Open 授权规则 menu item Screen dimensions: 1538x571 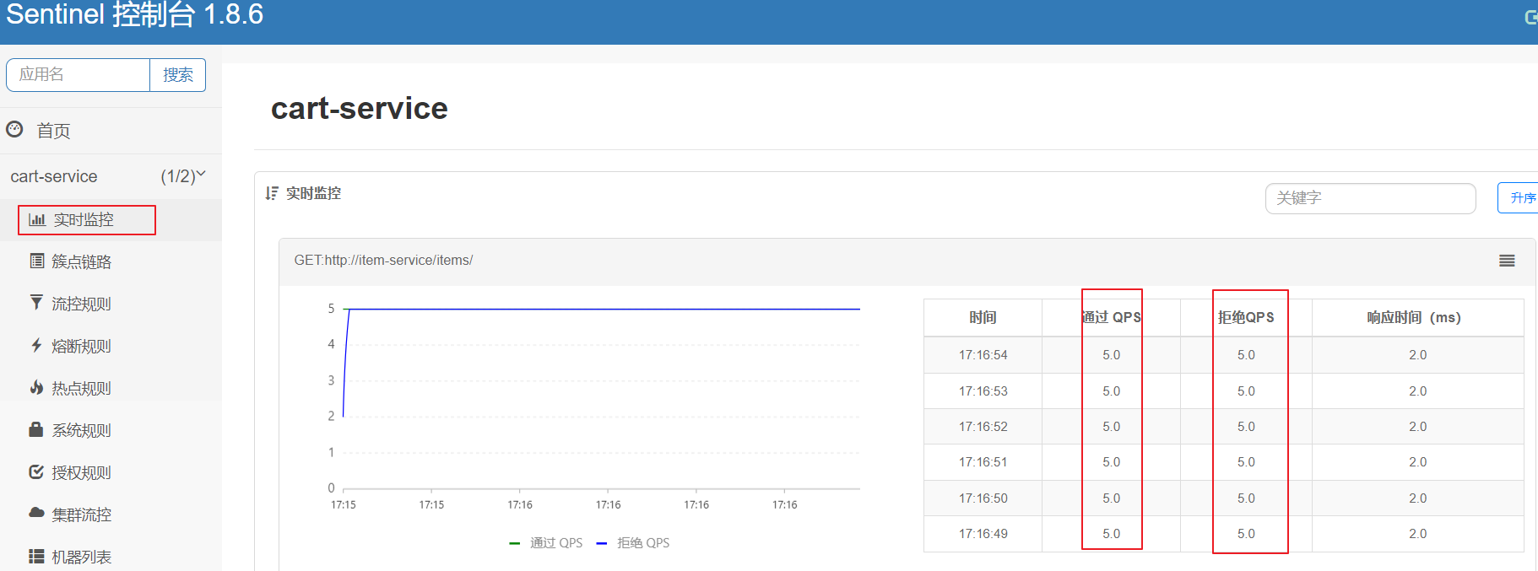coord(82,472)
